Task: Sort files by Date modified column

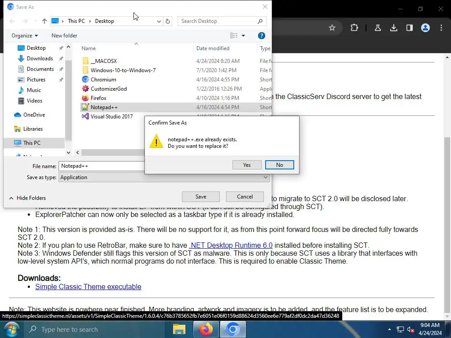Action: coord(213,48)
